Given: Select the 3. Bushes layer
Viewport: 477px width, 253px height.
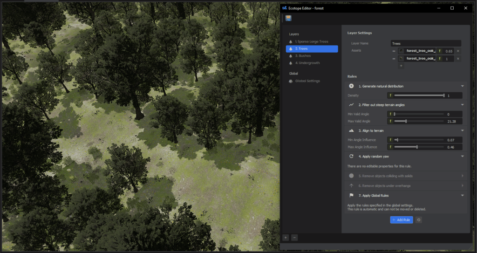Looking at the screenshot, I should coord(312,56).
